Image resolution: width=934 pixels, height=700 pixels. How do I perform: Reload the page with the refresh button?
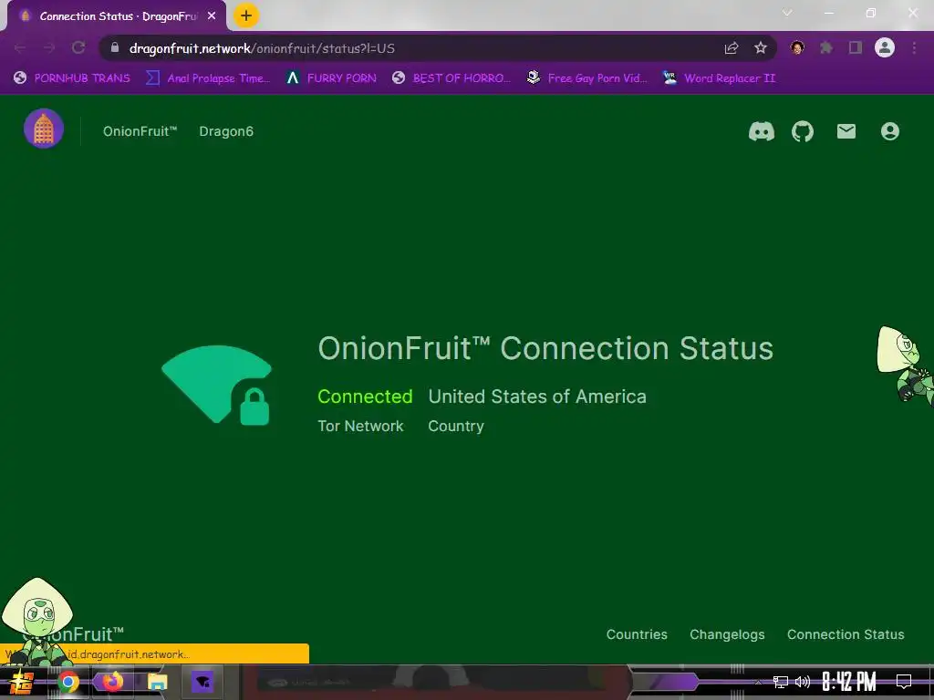point(78,48)
